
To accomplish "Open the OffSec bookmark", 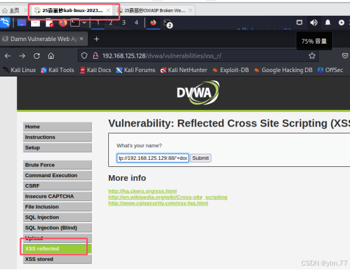I will tap(330, 70).
